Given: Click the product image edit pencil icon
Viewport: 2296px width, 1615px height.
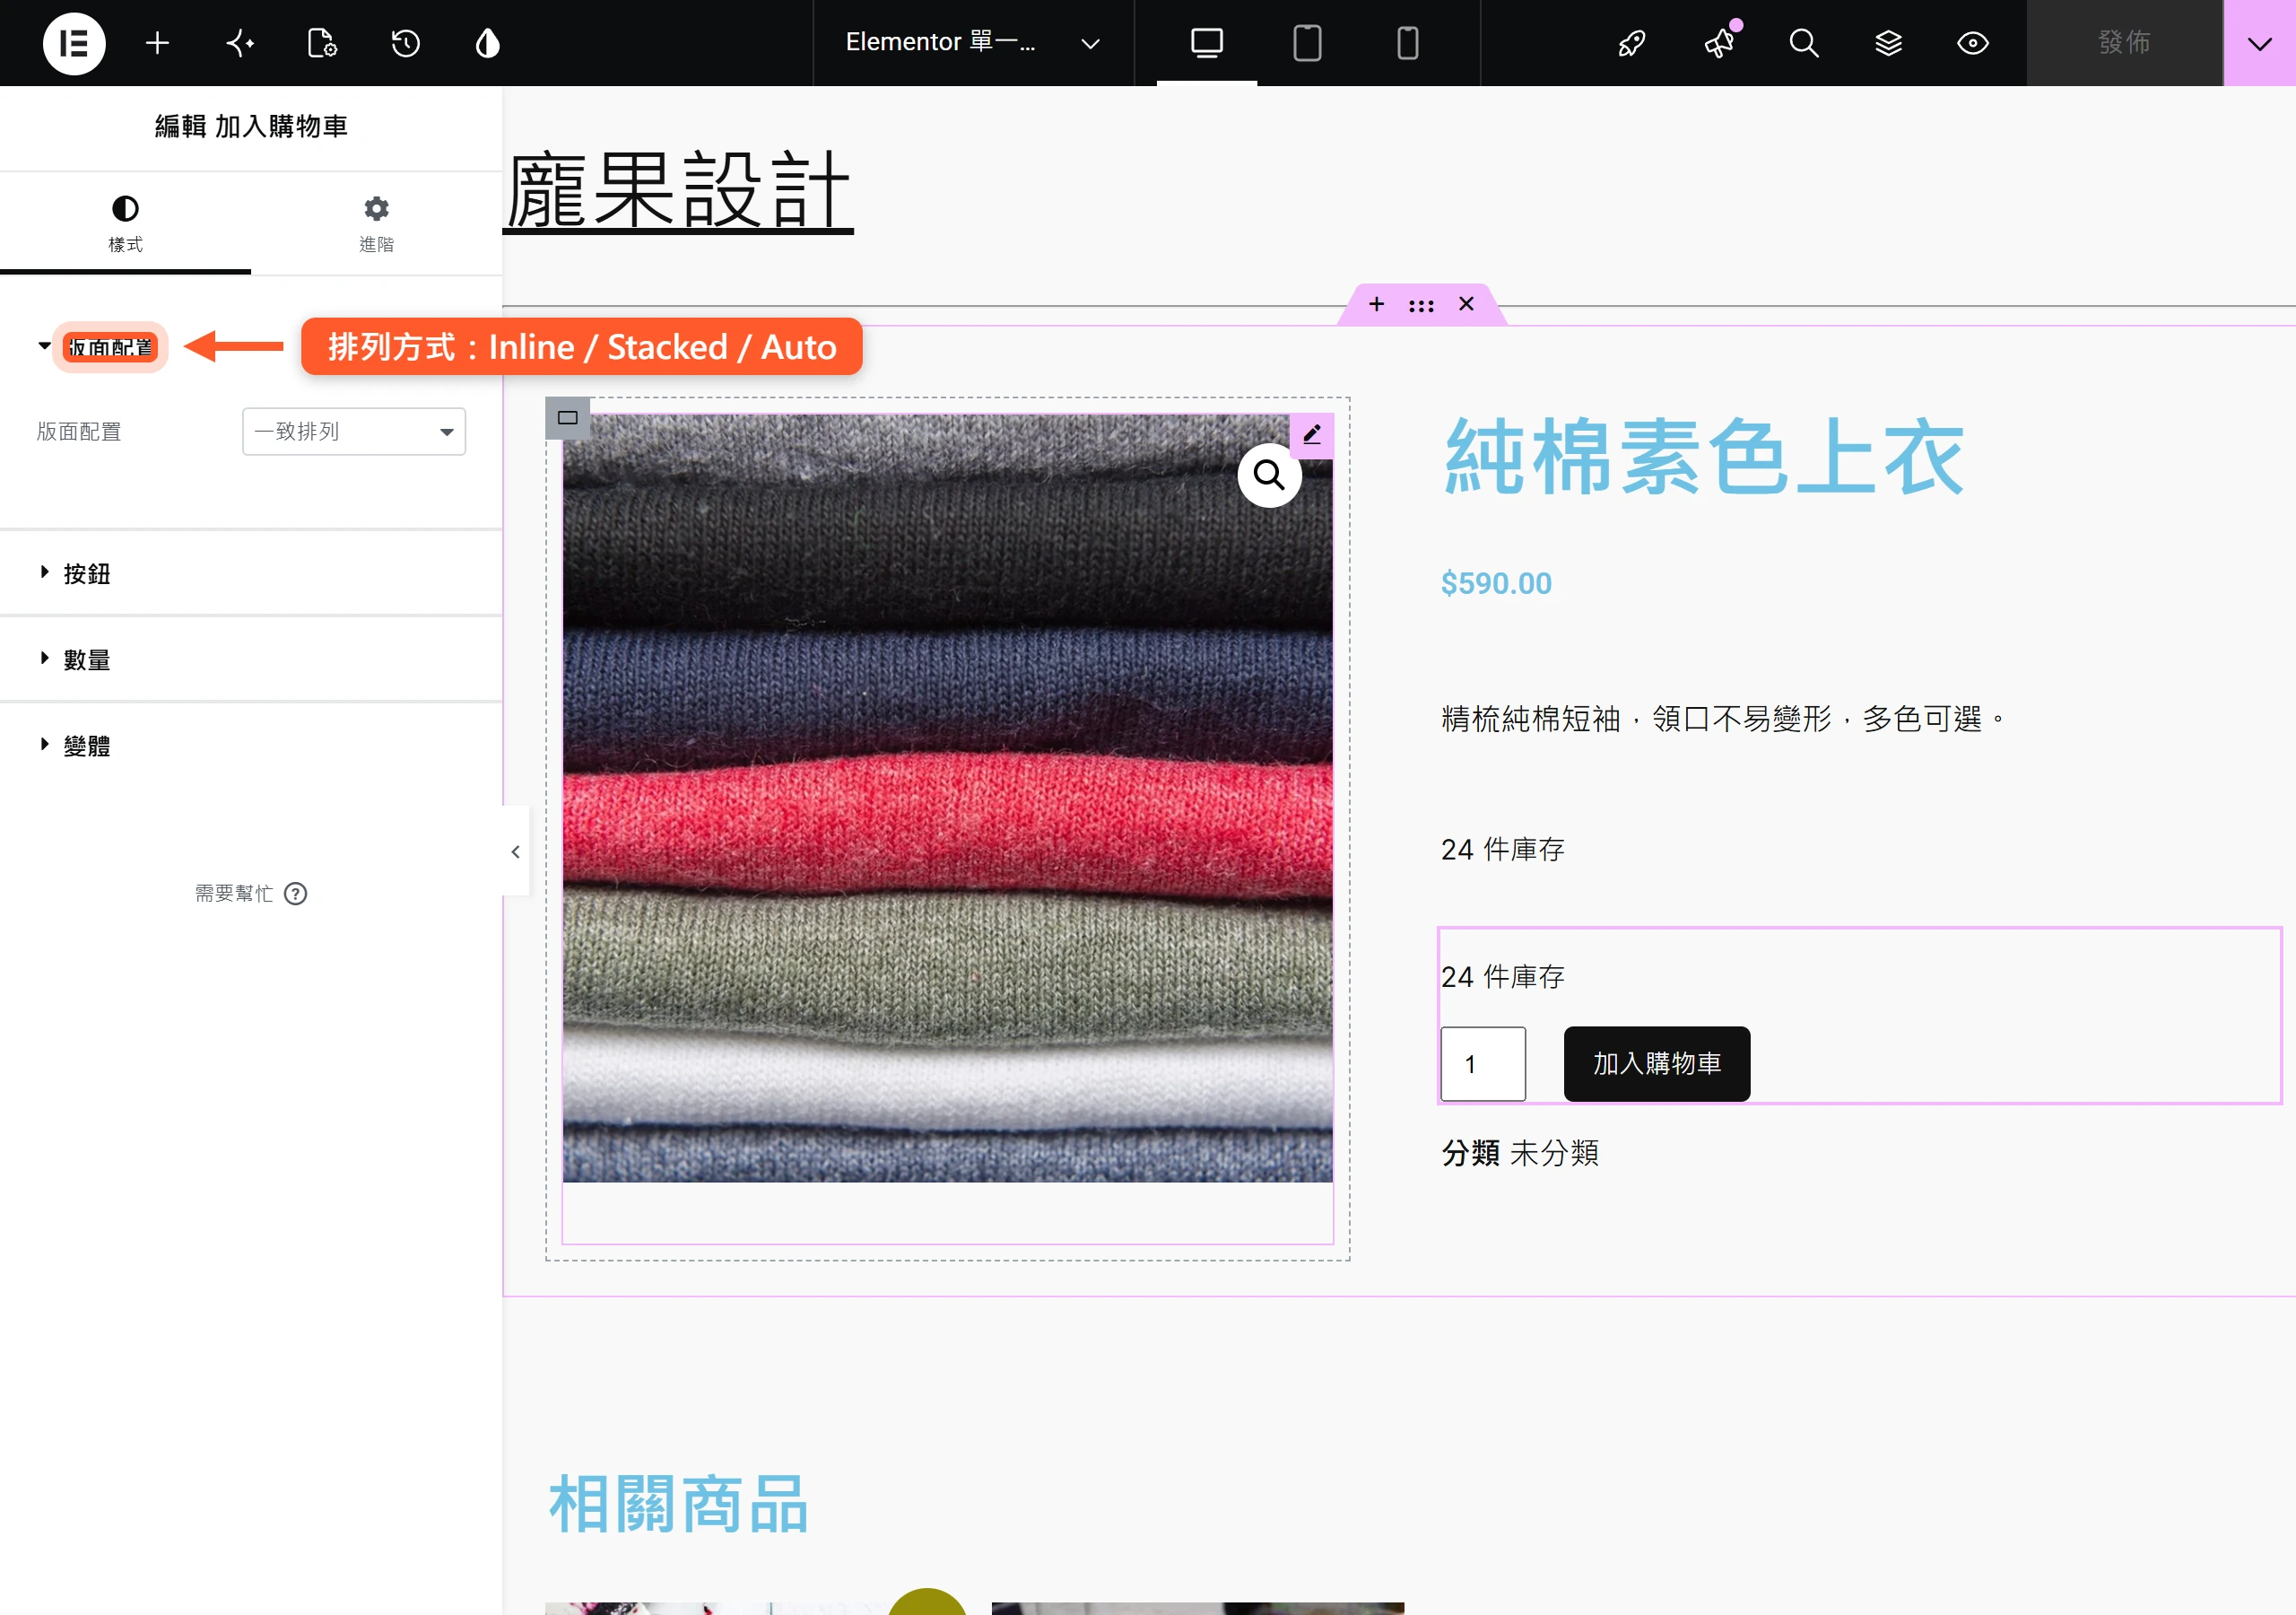Looking at the screenshot, I should 1312,434.
